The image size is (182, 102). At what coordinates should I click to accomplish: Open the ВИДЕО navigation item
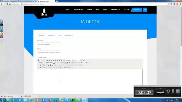(105, 10)
